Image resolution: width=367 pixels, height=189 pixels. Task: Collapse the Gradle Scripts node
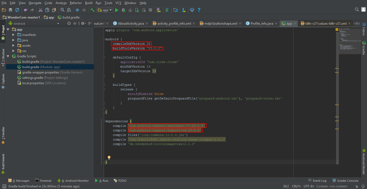pyautogui.click(x=8, y=56)
